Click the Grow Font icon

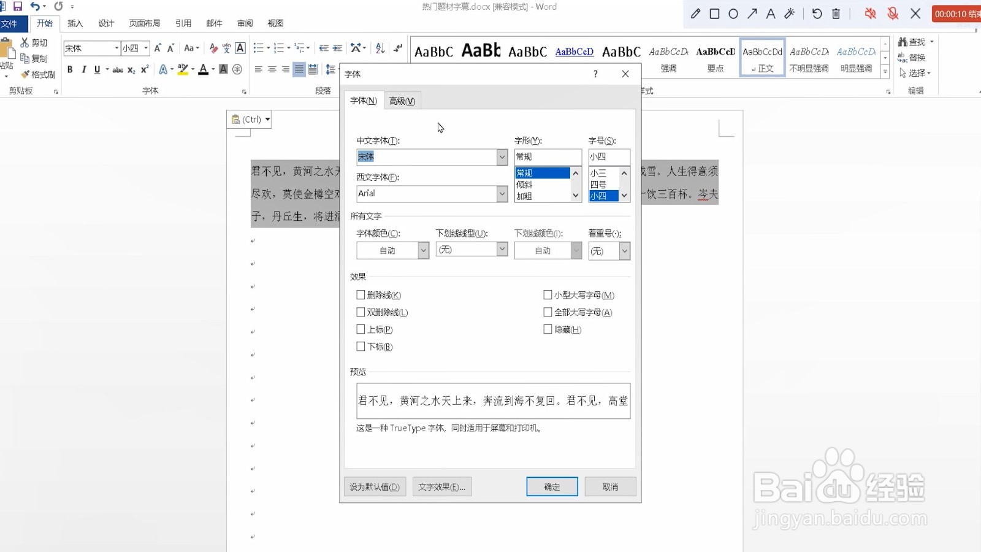[158, 48]
